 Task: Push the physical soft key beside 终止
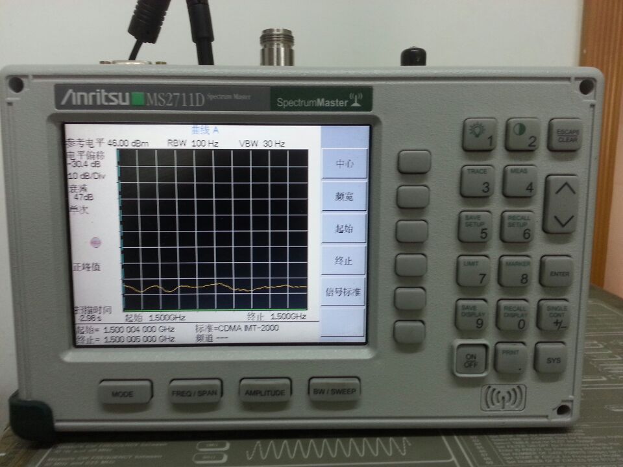pos(411,265)
